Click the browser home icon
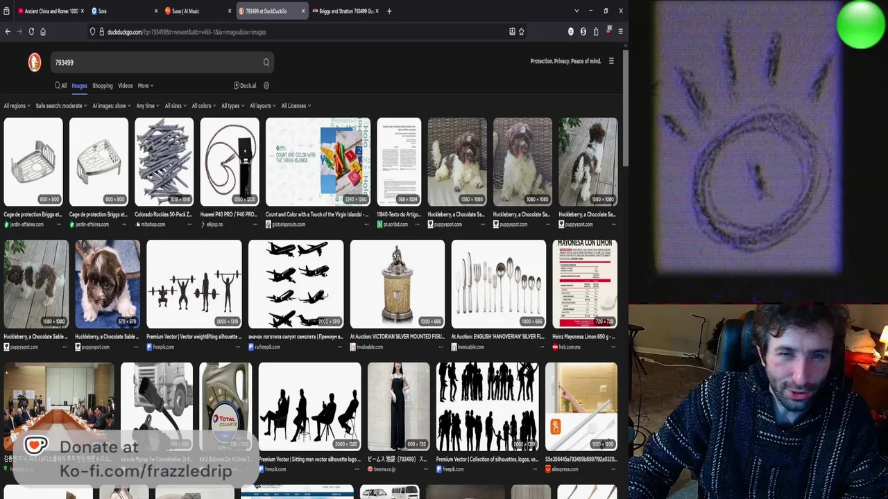888x499 pixels. click(x=43, y=32)
